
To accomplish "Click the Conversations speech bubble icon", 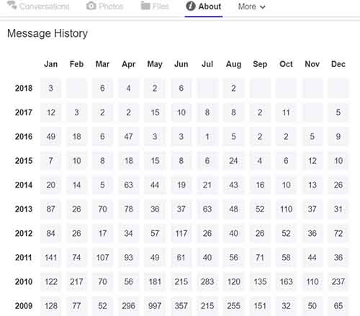I will point(12,5).
